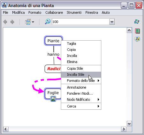Expand the zoom level dropdown arrow
This screenshot has width=144, height=135.
click(112, 22)
